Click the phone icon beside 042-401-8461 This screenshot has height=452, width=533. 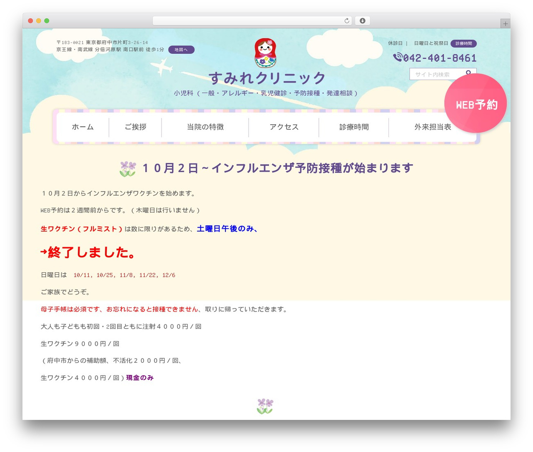(397, 57)
